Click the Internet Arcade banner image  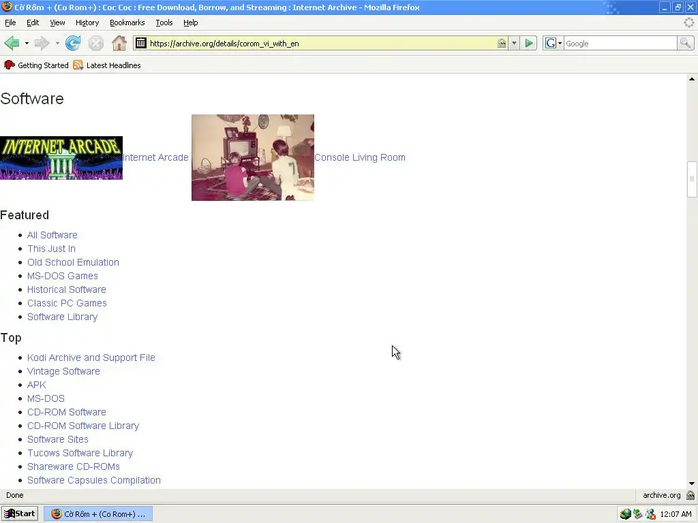click(x=61, y=158)
